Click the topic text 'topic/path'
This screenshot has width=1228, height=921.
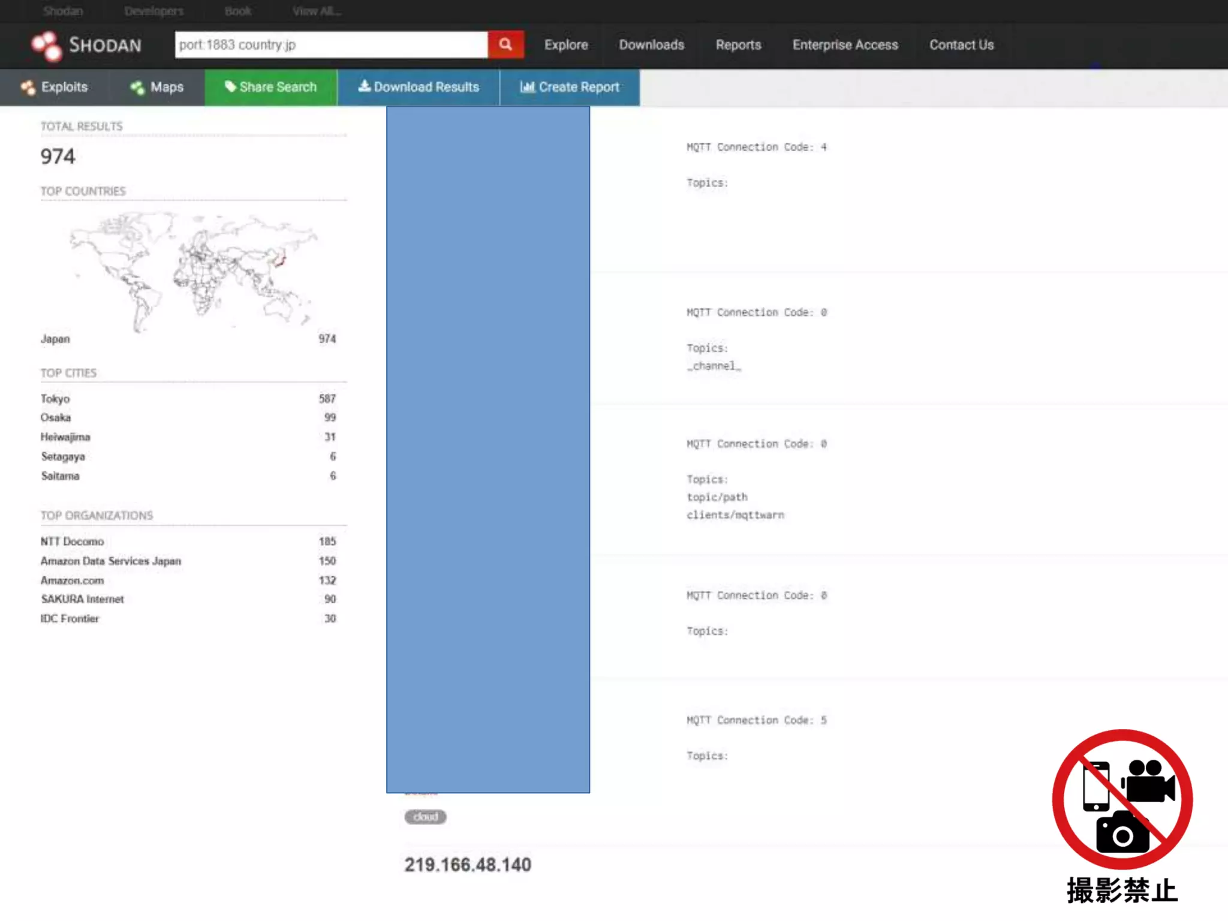717,497
